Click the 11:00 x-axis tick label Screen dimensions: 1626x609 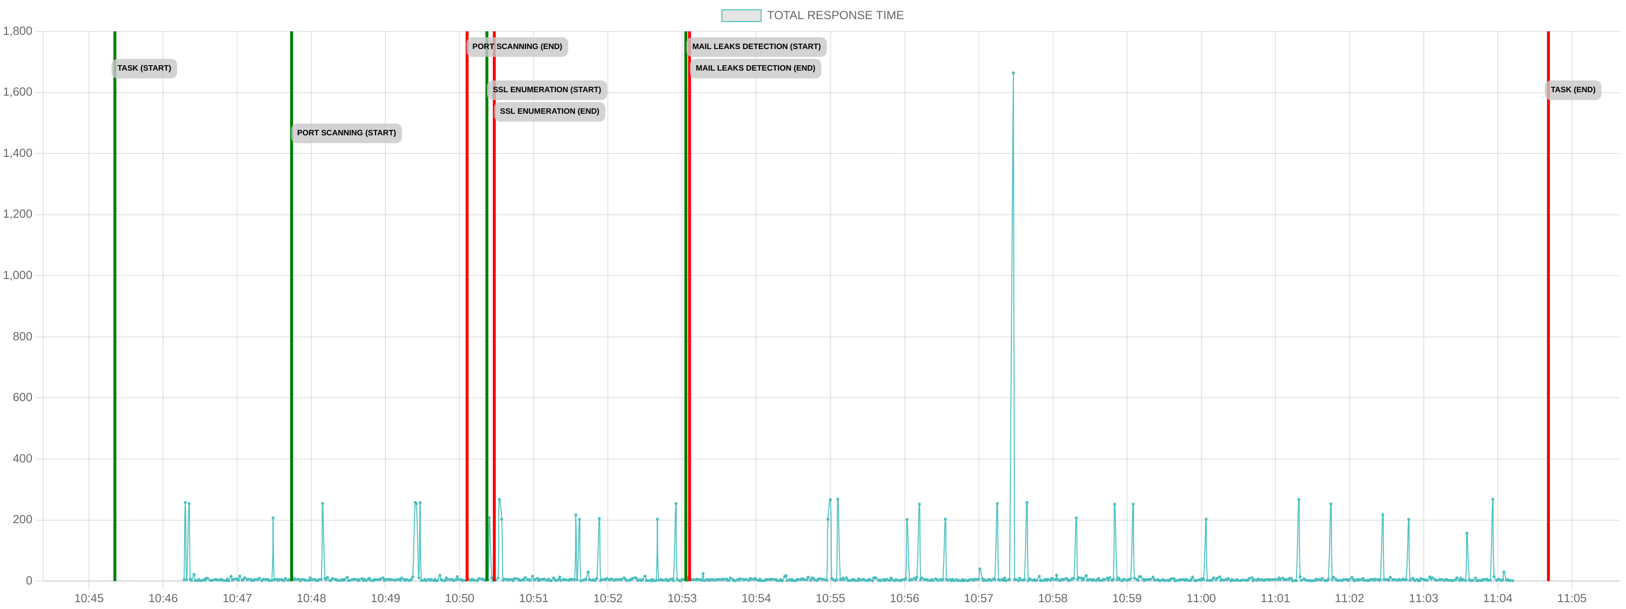(x=1201, y=598)
